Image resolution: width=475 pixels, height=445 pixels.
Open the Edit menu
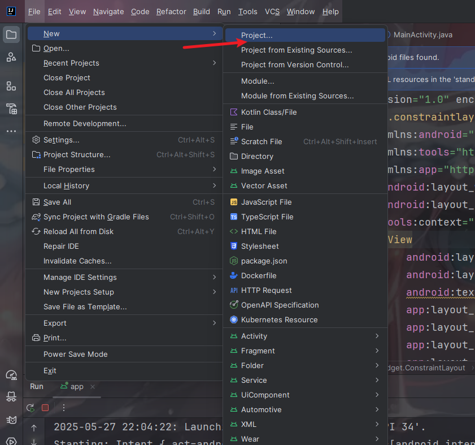[55, 11]
